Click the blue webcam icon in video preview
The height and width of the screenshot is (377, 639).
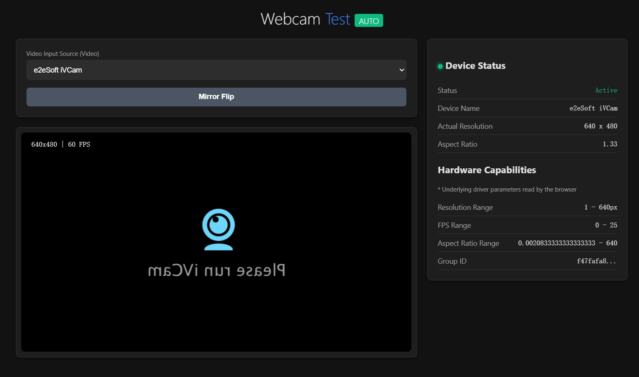point(218,229)
